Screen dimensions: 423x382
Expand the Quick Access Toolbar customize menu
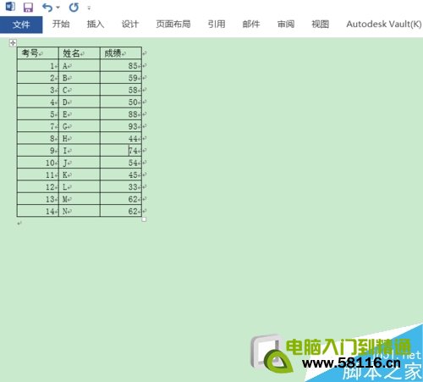(89, 8)
